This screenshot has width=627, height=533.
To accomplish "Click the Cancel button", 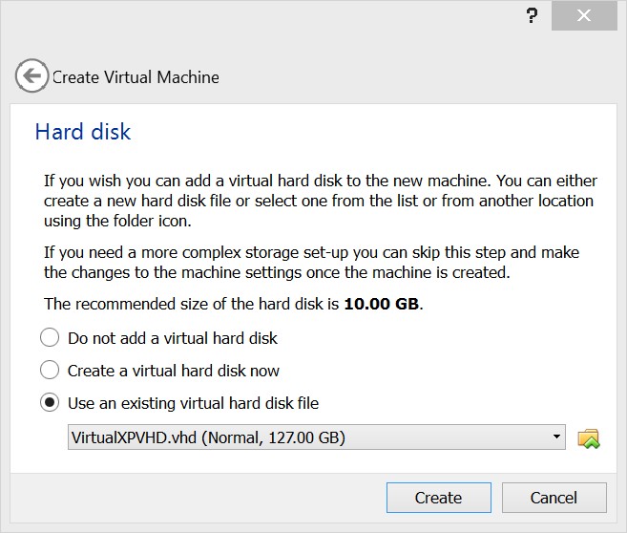I will coord(554,498).
